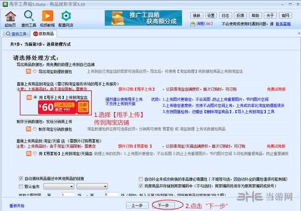Click the 关于 button
The image size is (301, 211).
[x=270, y=15]
